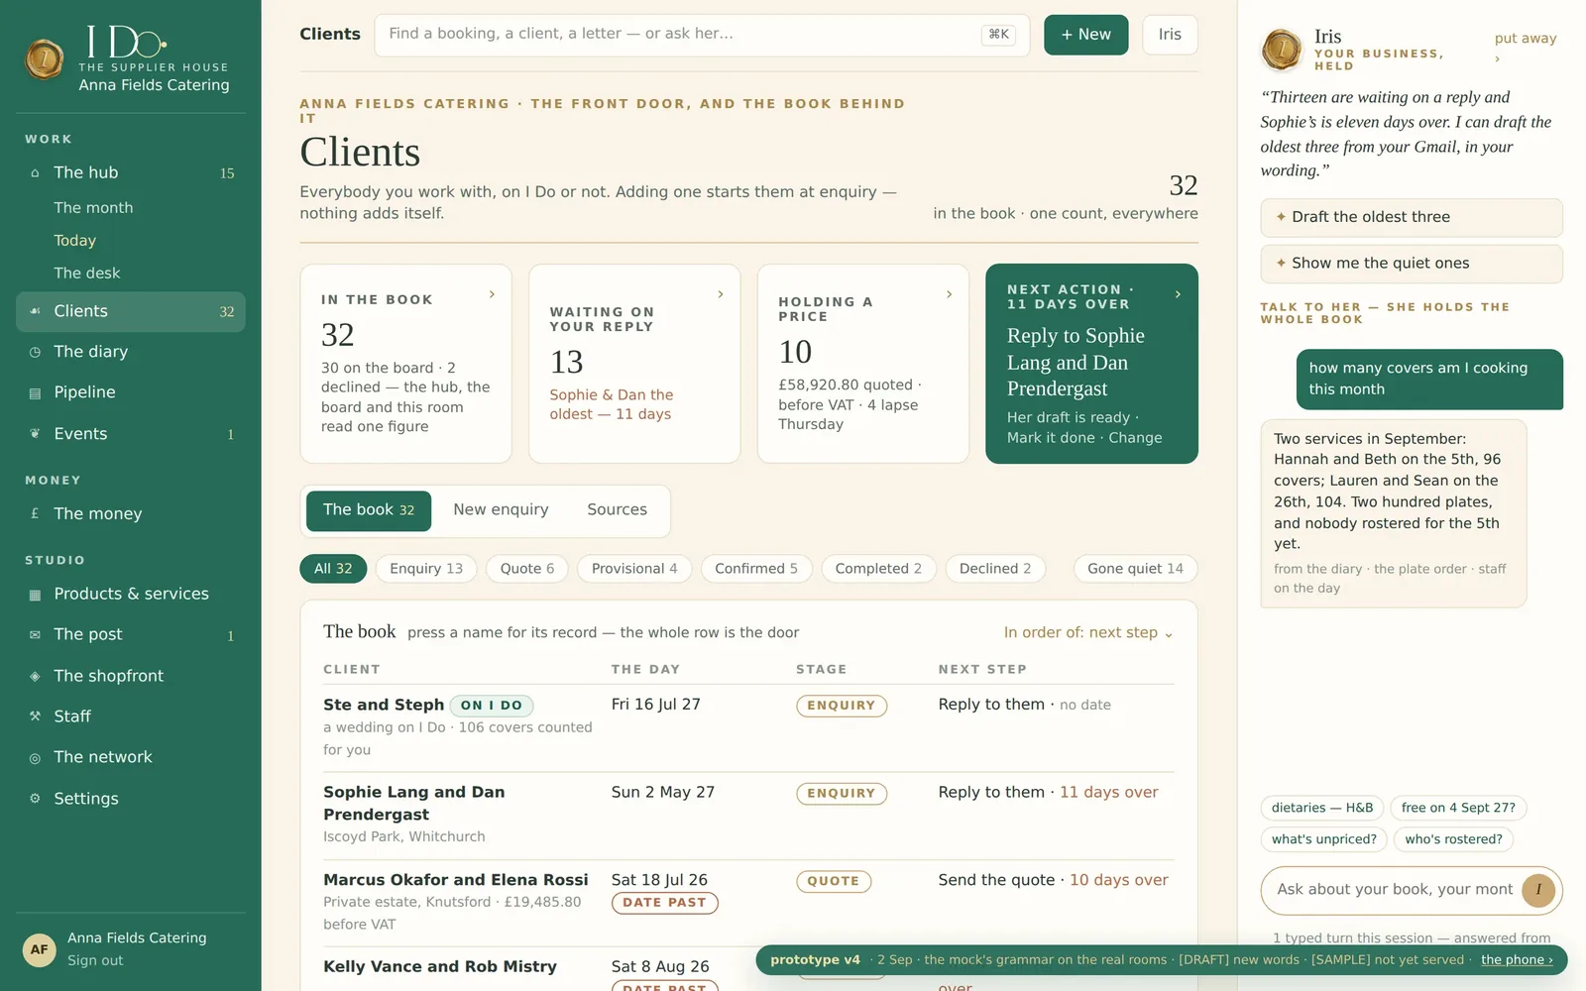Click the diary clock icon
The width and height of the screenshot is (1586, 991).
click(35, 352)
